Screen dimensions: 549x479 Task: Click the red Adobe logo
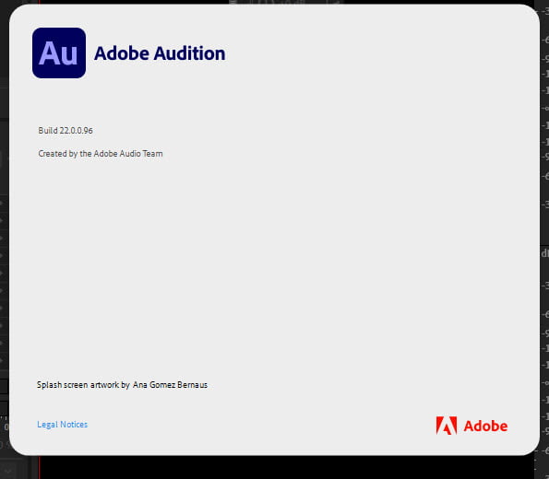click(471, 426)
